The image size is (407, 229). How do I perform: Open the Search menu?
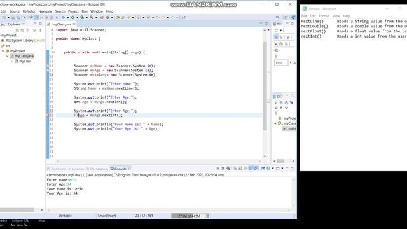tap(60, 11)
